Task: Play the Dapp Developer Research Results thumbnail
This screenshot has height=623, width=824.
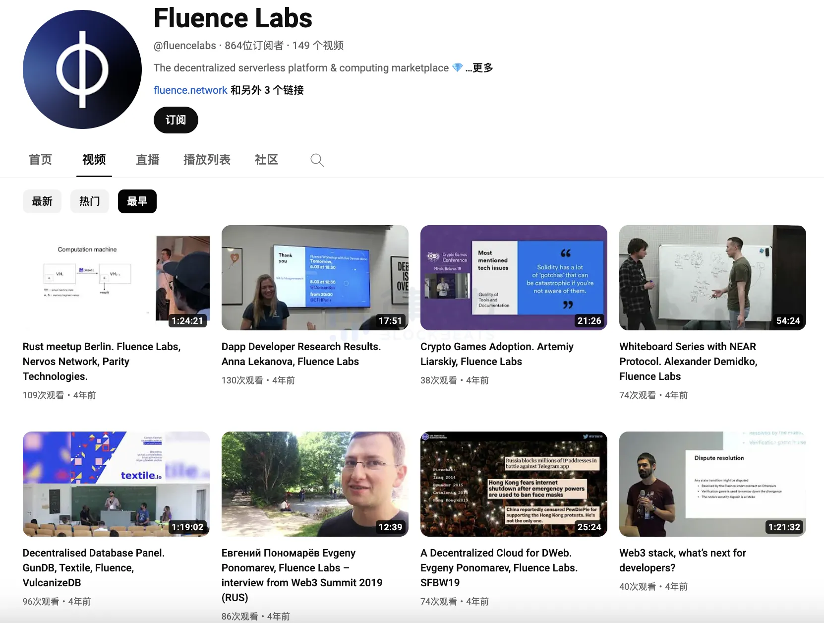Action: click(x=315, y=278)
